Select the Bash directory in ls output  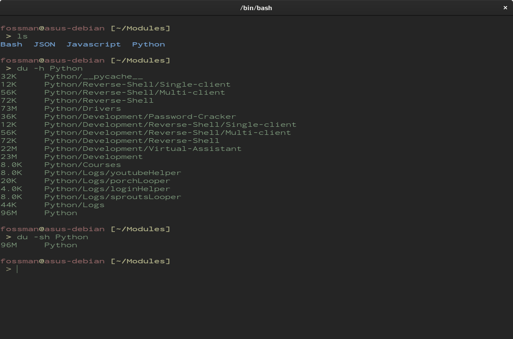[x=11, y=44]
